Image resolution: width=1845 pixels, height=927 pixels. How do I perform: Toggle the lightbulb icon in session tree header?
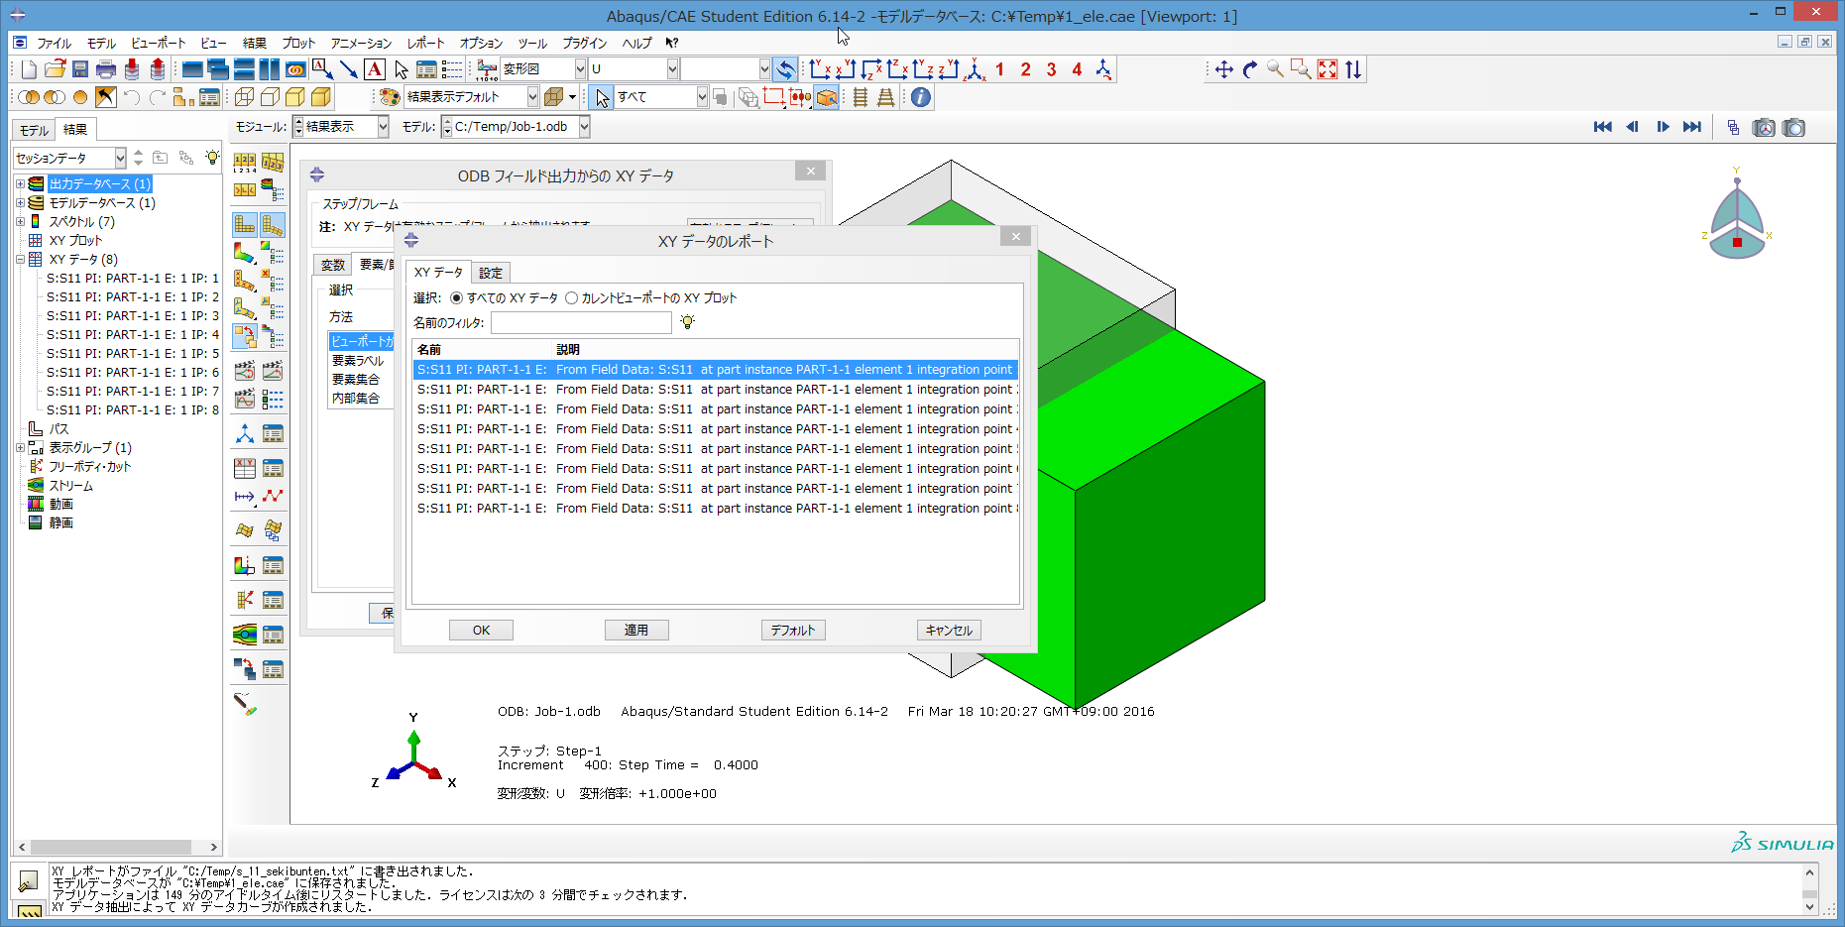[212, 158]
